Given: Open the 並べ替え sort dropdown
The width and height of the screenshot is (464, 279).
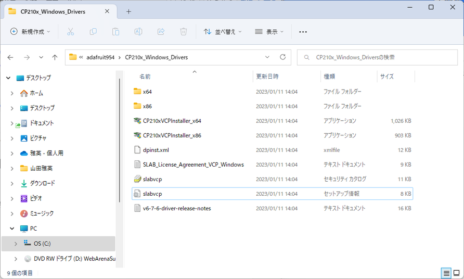Looking at the screenshot, I should (223, 32).
